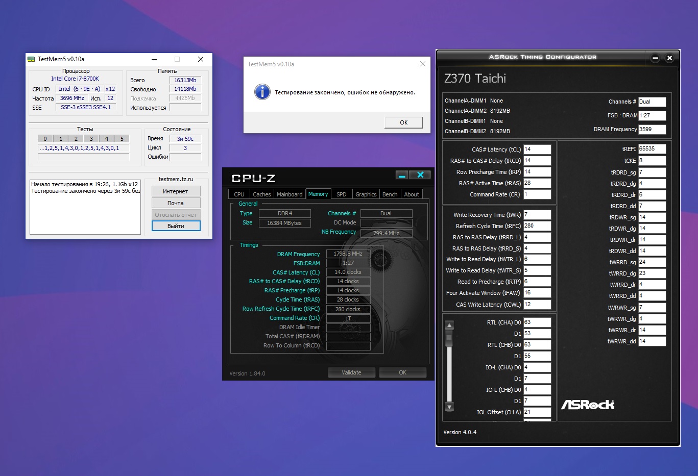Minimize the CPU-Z window
Screen dimensions: 698x476
[402, 175]
